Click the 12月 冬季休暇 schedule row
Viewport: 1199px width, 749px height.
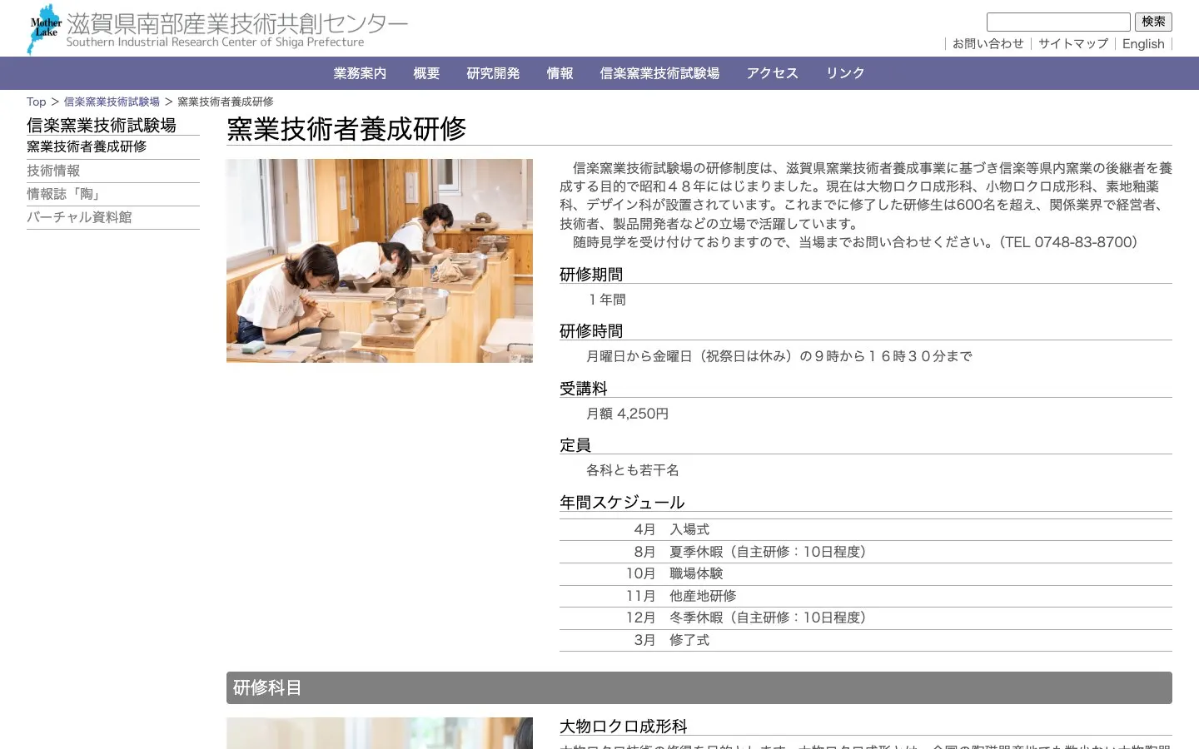point(866,618)
